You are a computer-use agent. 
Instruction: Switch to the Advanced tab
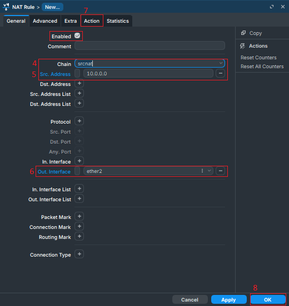tap(45, 21)
